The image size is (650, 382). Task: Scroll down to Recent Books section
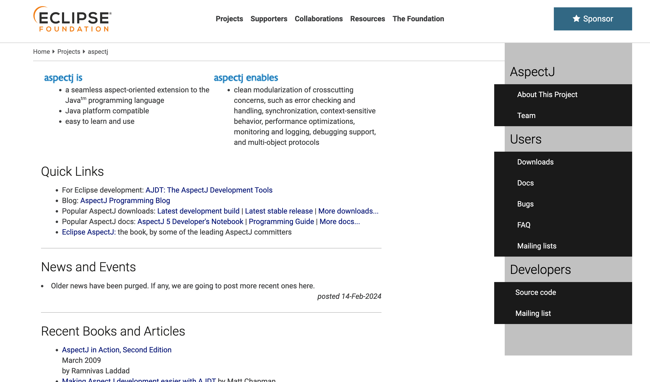tap(113, 331)
